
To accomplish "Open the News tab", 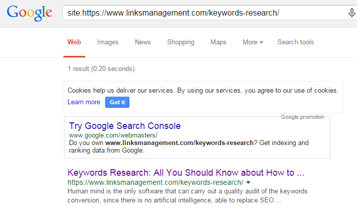I will pyautogui.click(x=143, y=42).
